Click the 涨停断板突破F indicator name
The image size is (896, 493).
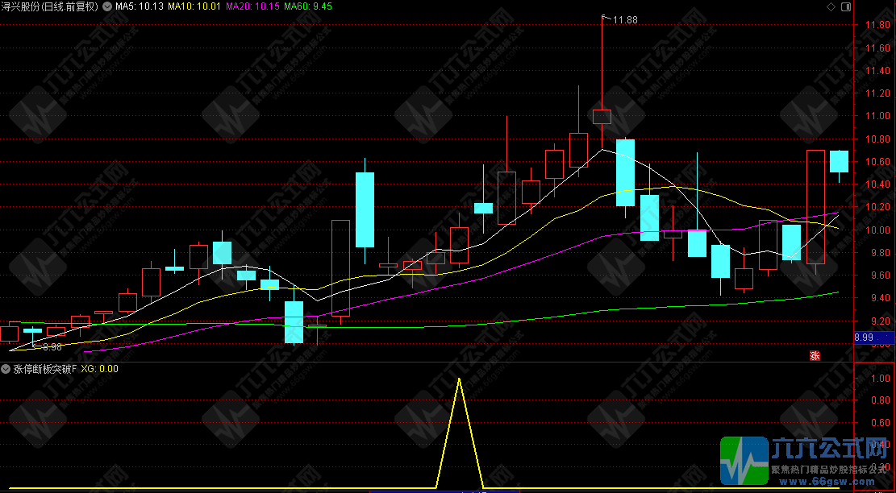(x=45, y=369)
